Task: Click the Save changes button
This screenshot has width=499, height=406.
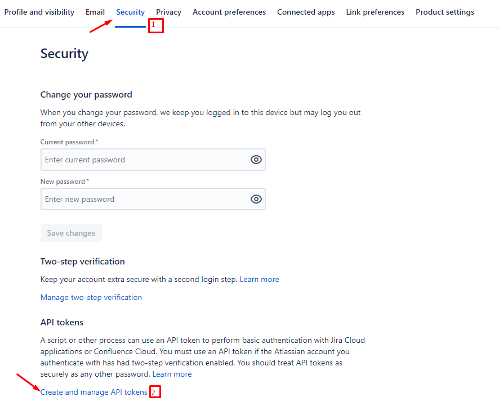Action: 71,233
